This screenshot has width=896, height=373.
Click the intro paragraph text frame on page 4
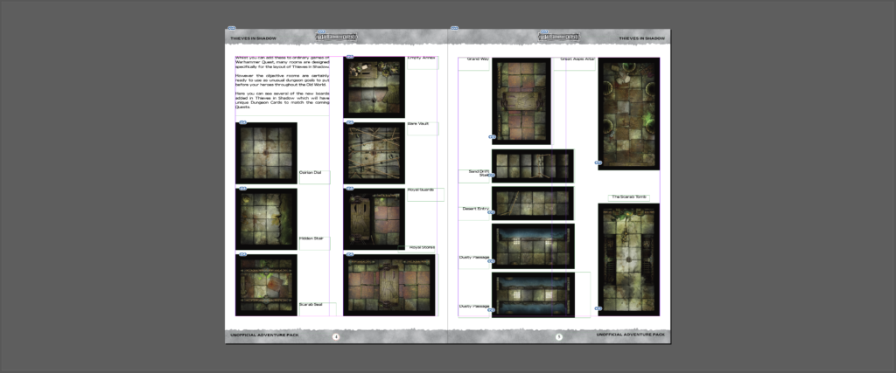283,86
